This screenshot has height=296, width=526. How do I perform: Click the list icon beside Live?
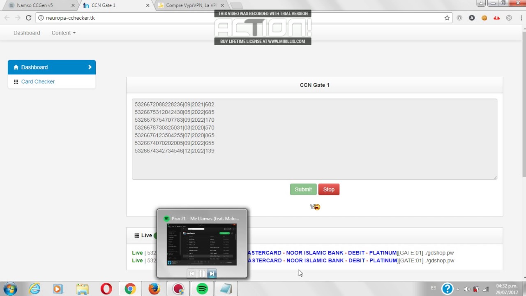coord(137,236)
